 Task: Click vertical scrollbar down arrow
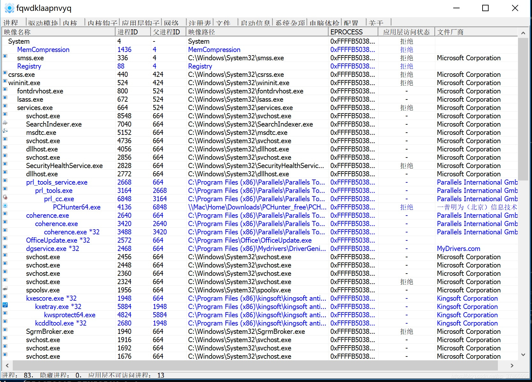[523, 355]
